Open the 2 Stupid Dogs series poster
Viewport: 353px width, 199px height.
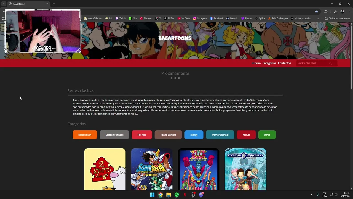point(105,169)
